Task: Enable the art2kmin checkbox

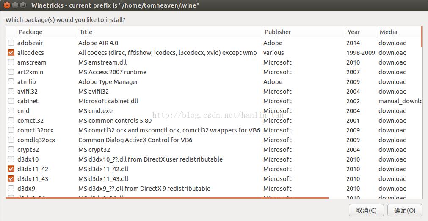Action: 11,72
